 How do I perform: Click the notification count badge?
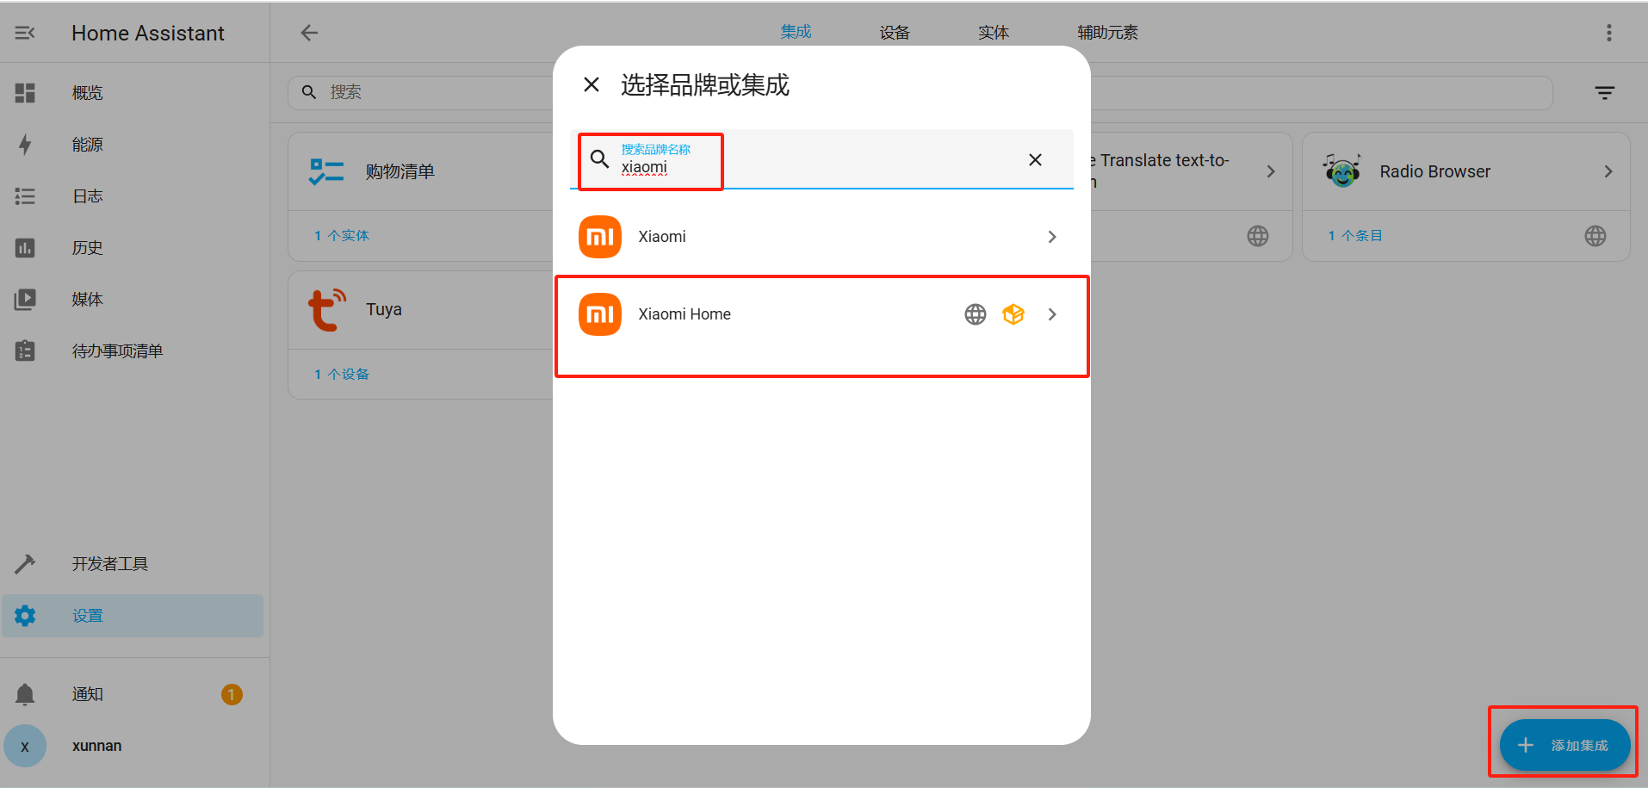(x=232, y=694)
